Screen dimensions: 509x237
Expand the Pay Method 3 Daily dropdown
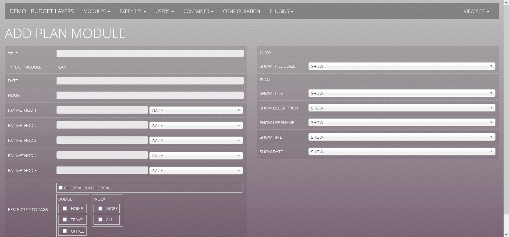(x=196, y=141)
